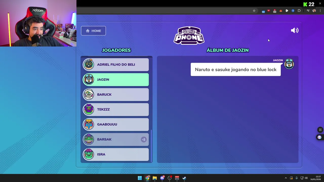Select player JAOZIN in the list
The height and width of the screenshot is (182, 324).
pyautogui.click(x=116, y=80)
